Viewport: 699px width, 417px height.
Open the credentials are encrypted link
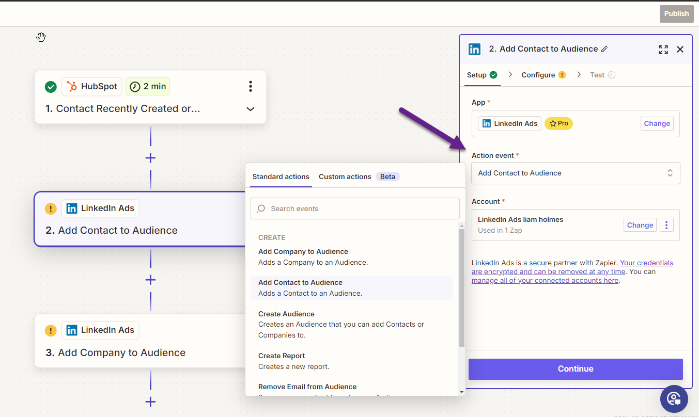572,267
